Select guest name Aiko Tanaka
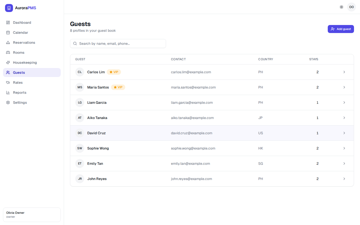360x225 pixels. [97, 118]
